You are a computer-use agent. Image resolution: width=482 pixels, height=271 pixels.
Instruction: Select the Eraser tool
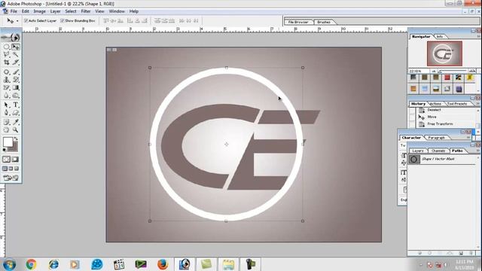coord(6,88)
